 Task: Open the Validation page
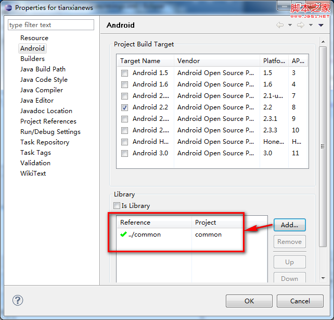tap(35, 163)
